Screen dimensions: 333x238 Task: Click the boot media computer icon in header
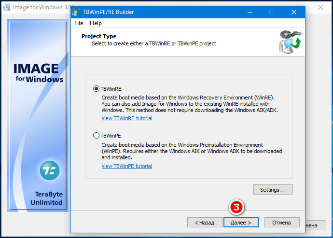[291, 42]
